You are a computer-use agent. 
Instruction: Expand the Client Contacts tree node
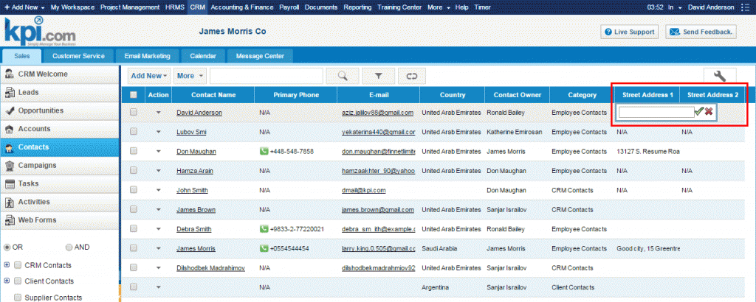tap(6, 281)
